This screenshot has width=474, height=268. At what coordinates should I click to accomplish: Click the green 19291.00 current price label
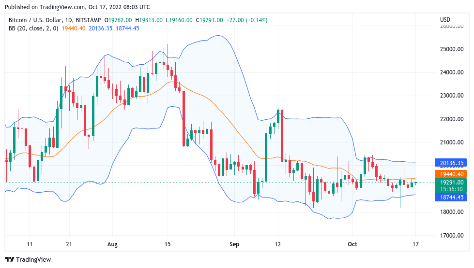(452, 183)
